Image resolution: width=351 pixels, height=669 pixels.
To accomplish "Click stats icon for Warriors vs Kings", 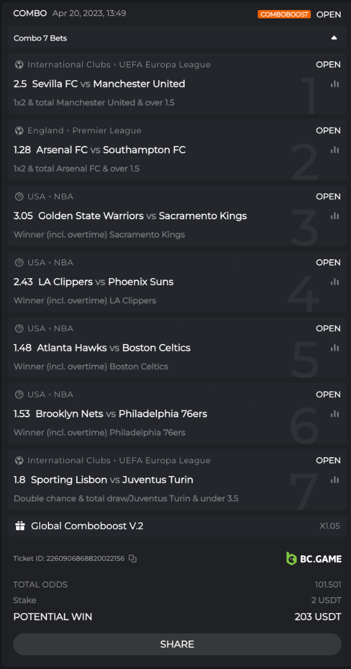I will point(334,216).
